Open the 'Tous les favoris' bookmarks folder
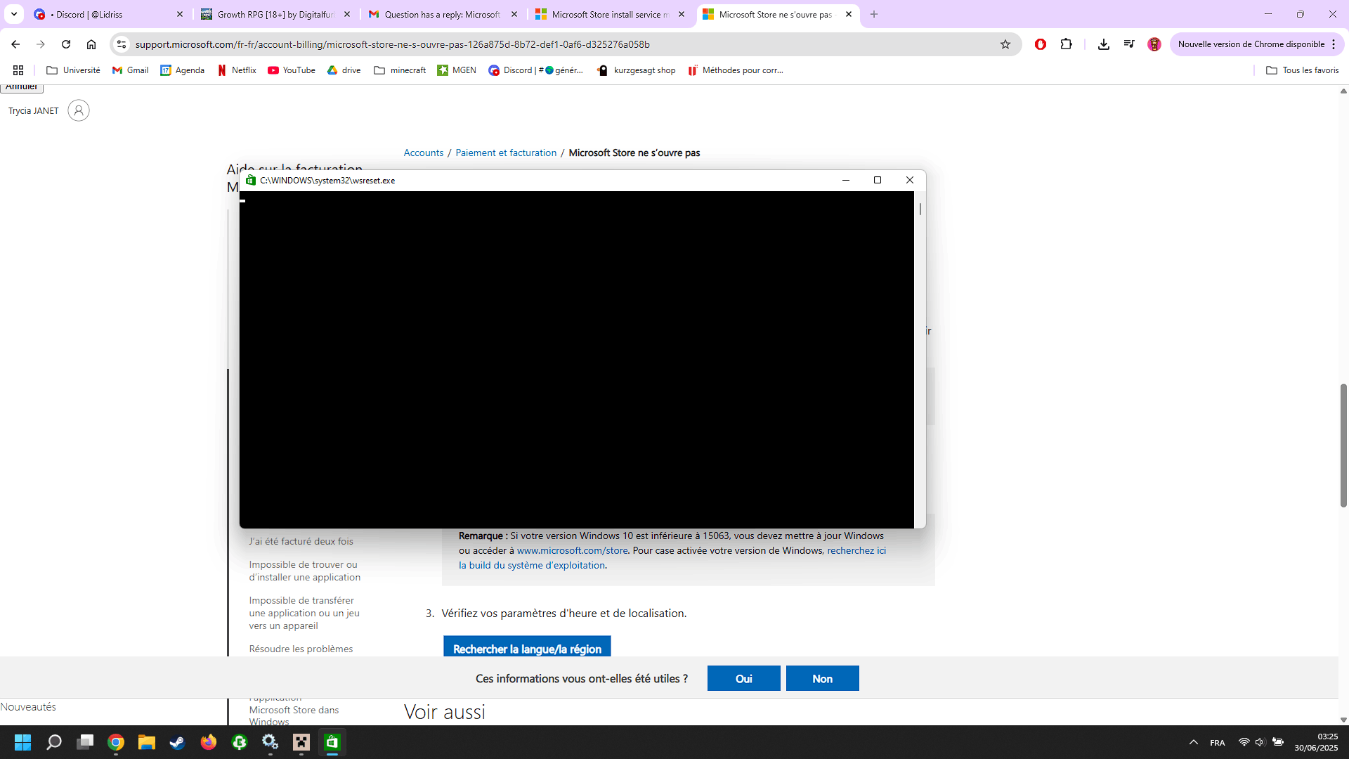The height and width of the screenshot is (759, 1349). (x=1302, y=70)
